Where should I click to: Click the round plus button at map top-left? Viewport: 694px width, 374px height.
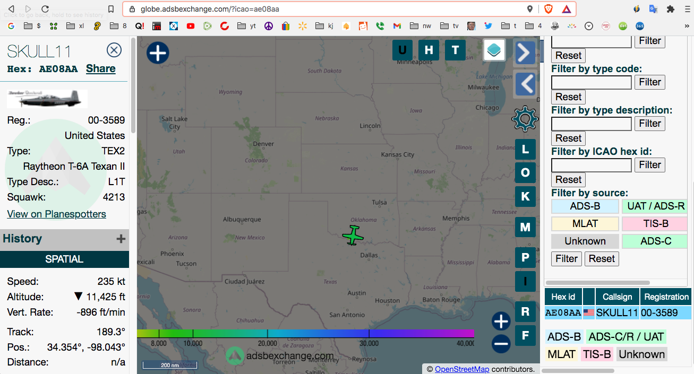pos(158,53)
